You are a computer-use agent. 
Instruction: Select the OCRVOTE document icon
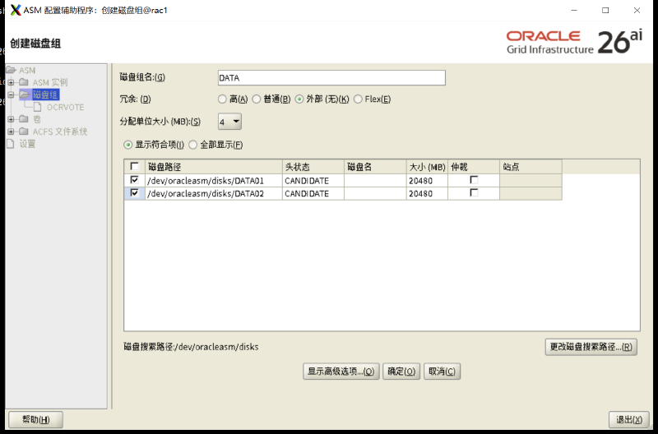[38, 107]
